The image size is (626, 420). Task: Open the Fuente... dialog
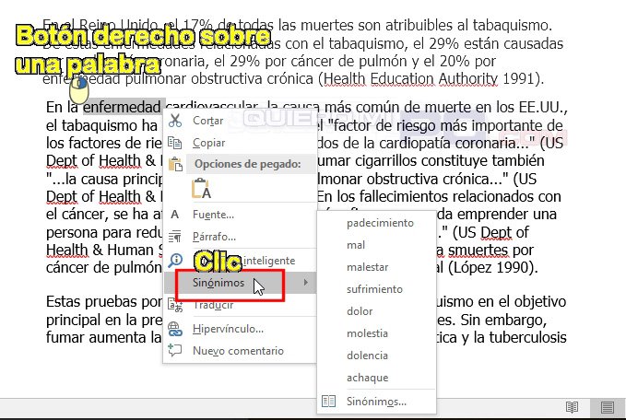240,215
